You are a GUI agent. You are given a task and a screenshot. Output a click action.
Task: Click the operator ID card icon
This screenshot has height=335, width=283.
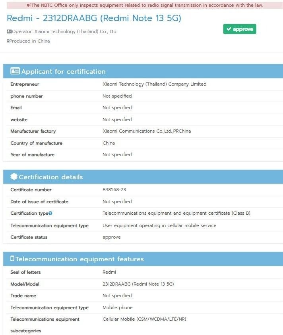tap(9, 31)
